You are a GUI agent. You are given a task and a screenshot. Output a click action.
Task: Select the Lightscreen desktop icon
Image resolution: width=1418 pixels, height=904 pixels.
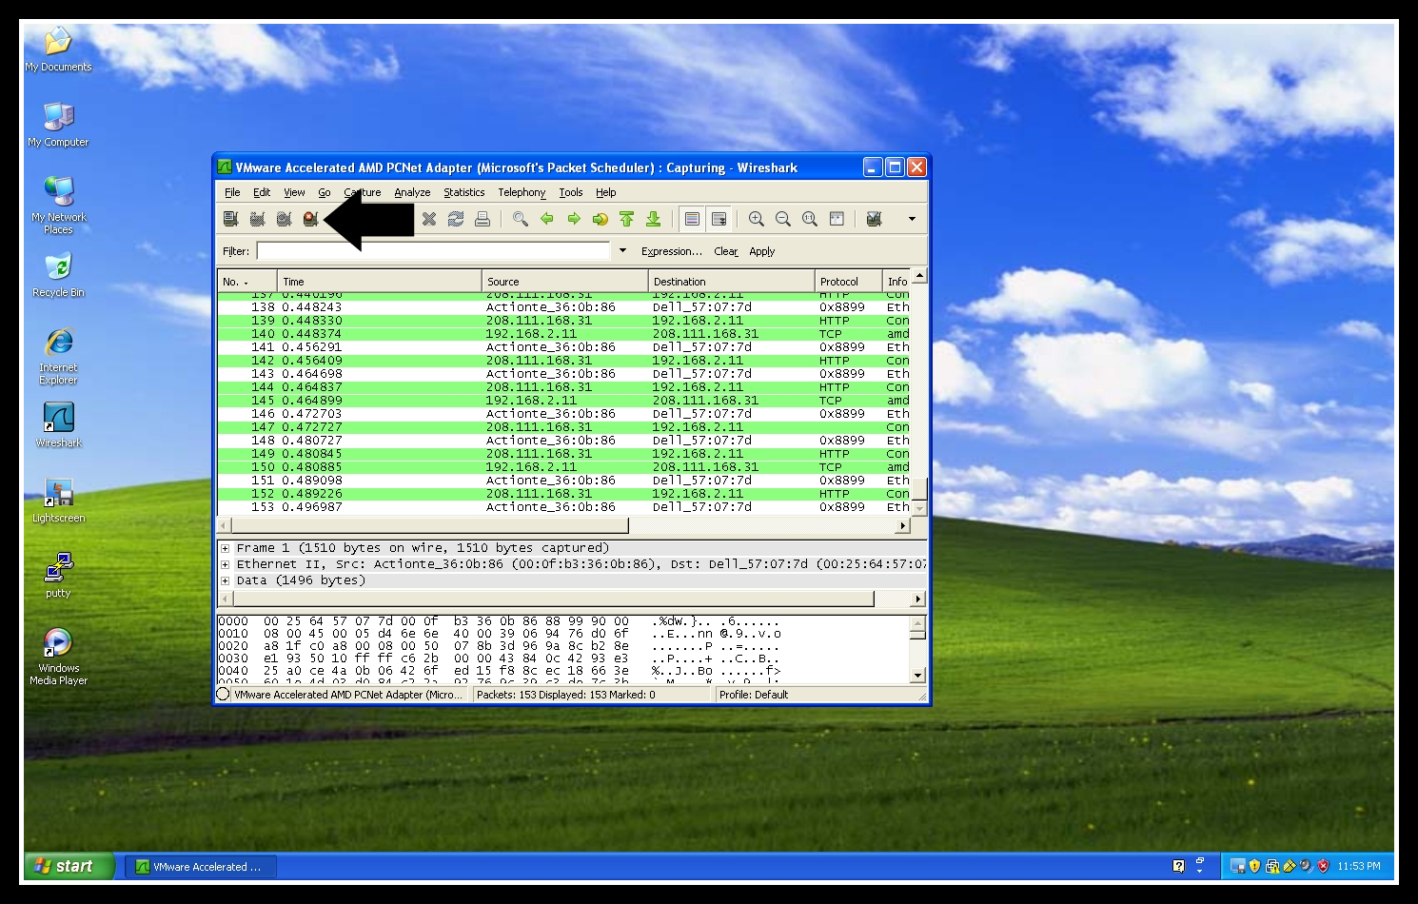point(59,501)
